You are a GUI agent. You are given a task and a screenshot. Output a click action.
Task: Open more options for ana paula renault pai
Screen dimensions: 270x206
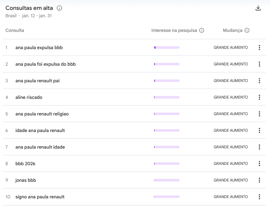point(259,81)
